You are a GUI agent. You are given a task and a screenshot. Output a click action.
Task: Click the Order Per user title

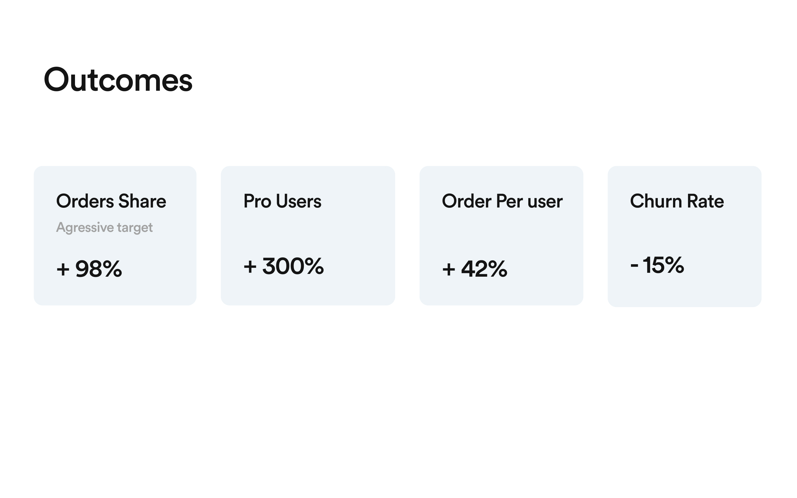coord(502,201)
